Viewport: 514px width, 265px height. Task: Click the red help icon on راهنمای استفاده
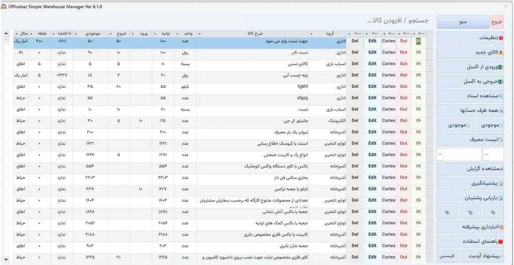pyautogui.click(x=500, y=242)
